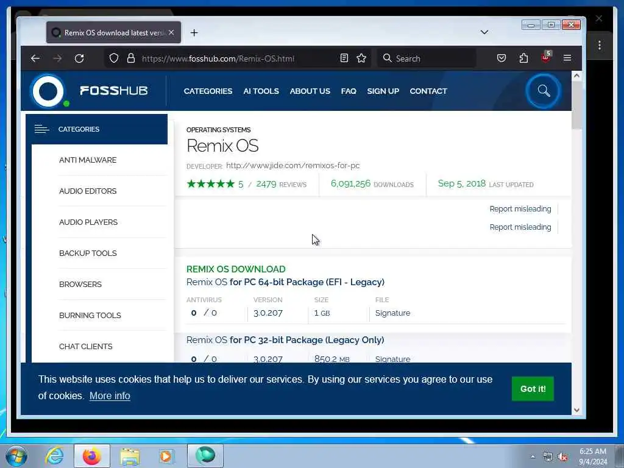Download Remix OS 64-bit Package (EFI - Legacy)

tap(285, 282)
